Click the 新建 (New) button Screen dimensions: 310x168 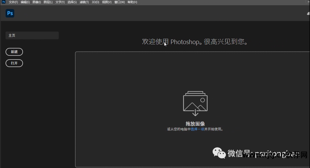(x=14, y=52)
